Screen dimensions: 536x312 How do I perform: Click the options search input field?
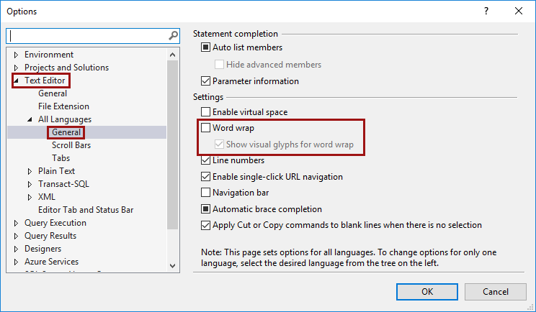(x=86, y=35)
